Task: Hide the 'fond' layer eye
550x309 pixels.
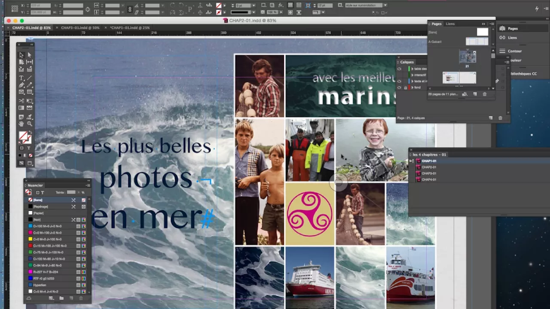Action: 399,88
